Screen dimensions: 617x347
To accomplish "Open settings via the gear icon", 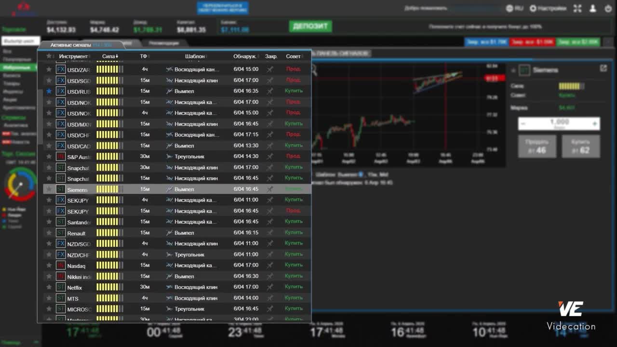I will click(x=533, y=8).
